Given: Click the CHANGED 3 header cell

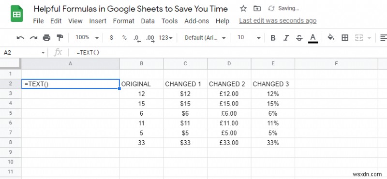Looking at the screenshot, I should (273, 84).
